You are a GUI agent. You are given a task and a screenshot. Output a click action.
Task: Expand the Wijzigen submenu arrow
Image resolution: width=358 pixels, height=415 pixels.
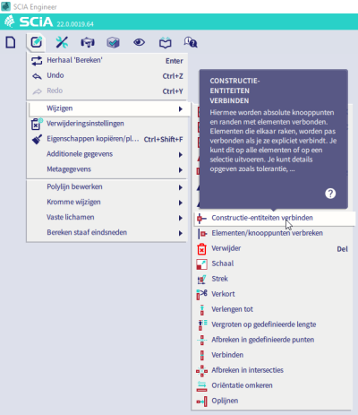[181, 109]
